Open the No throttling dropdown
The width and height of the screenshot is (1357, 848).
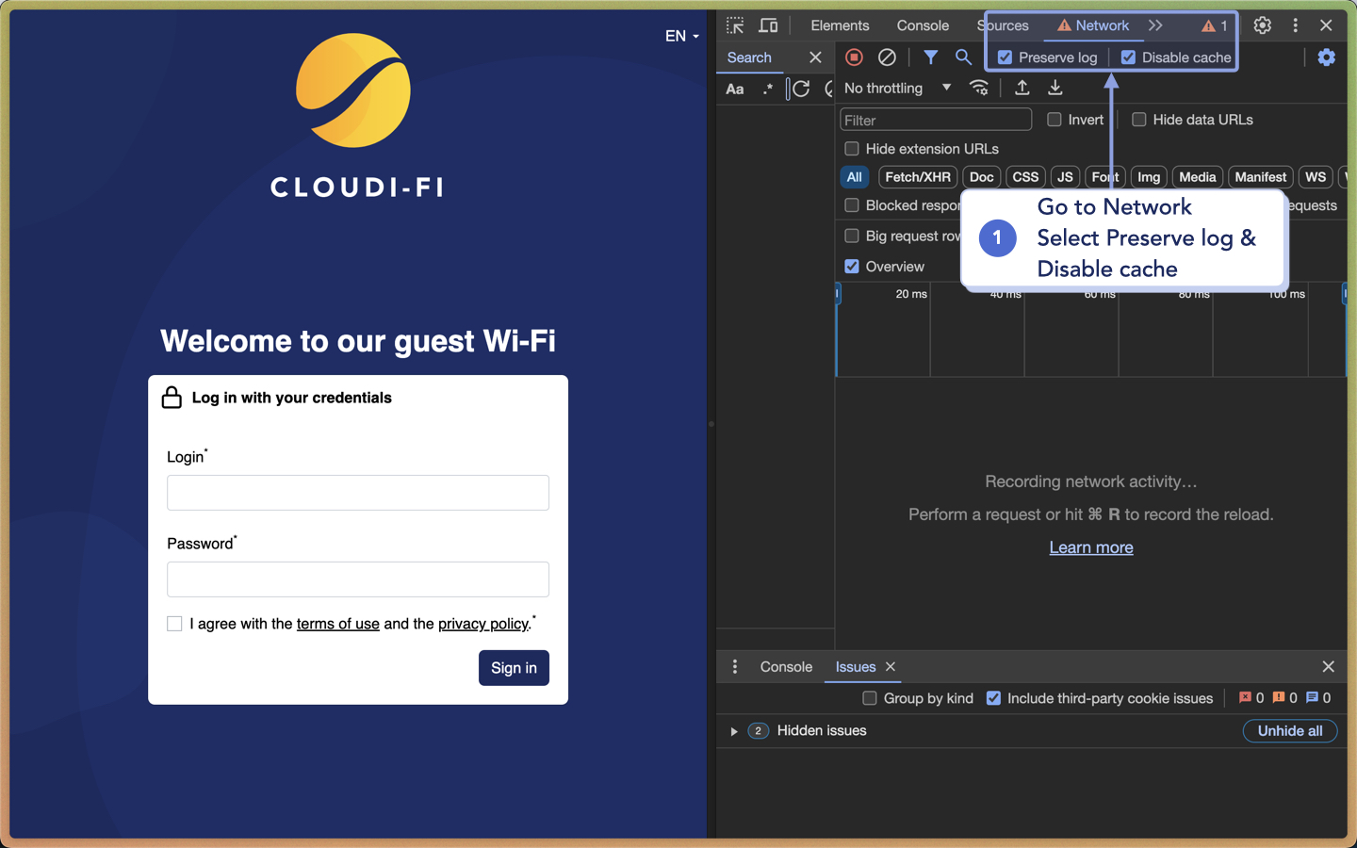897,88
